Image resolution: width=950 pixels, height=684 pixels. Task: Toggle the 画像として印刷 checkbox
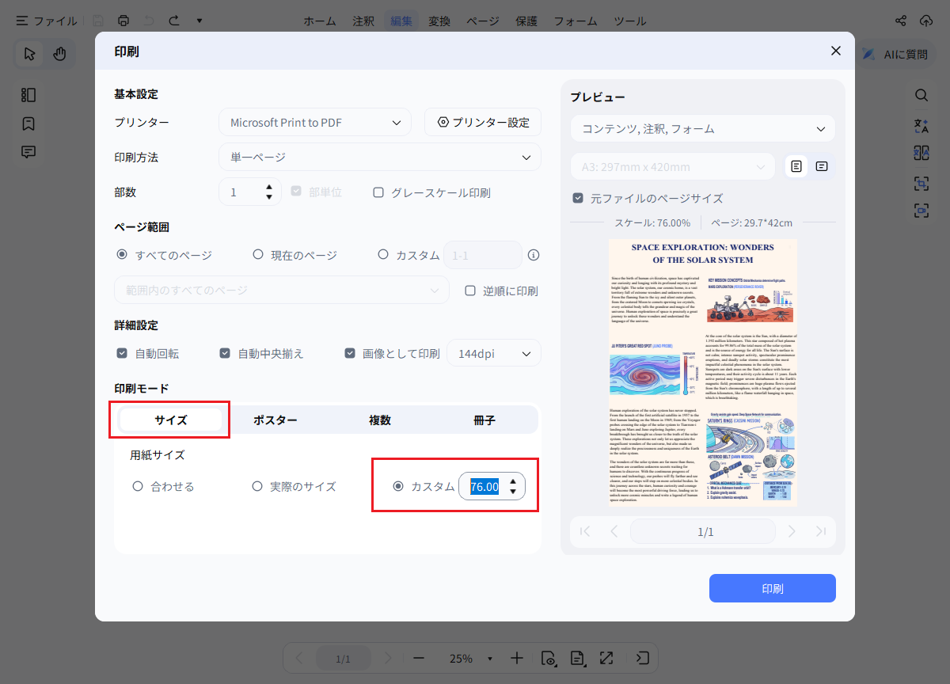tap(350, 354)
